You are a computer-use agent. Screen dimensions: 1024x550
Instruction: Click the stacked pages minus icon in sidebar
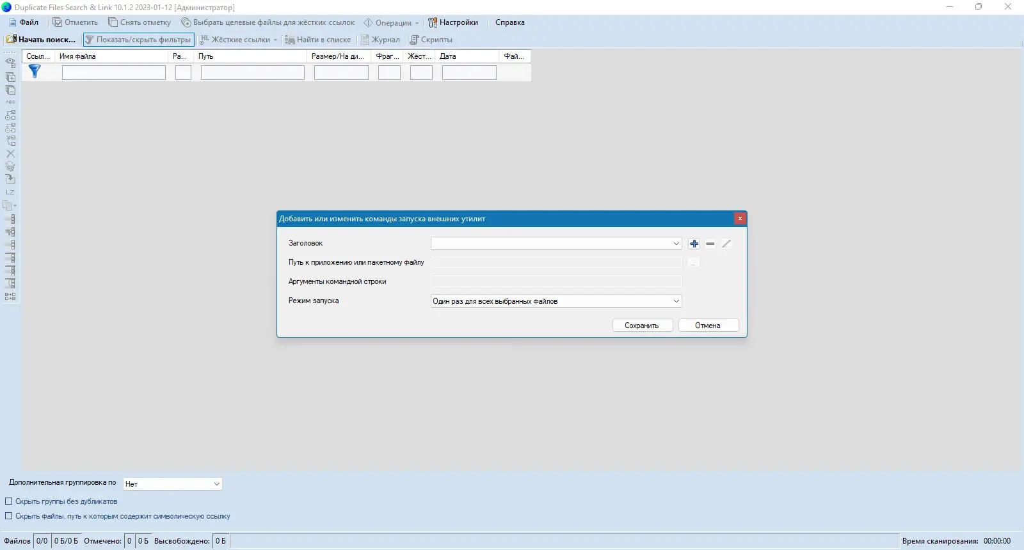[10, 90]
